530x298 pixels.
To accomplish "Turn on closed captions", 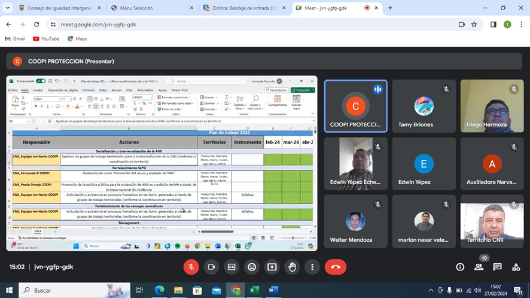I will tap(232, 267).
